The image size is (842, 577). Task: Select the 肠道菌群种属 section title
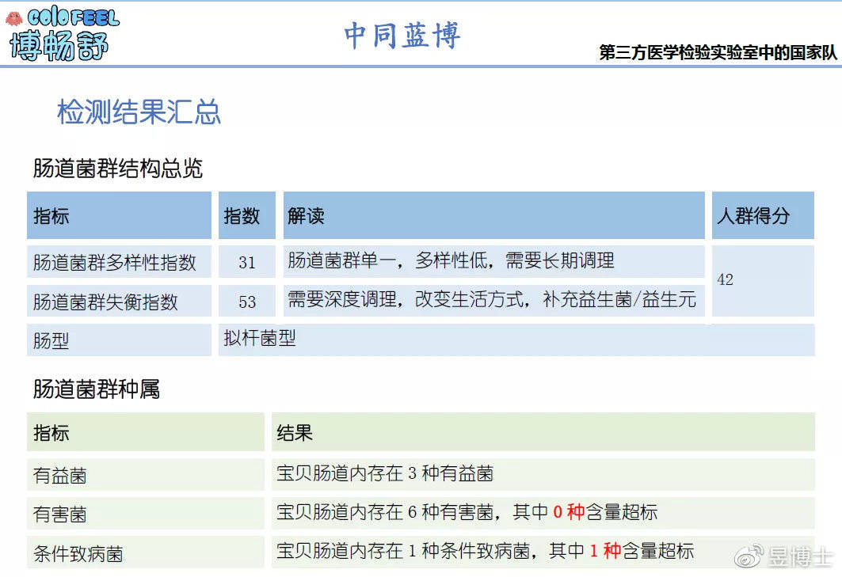coord(96,389)
